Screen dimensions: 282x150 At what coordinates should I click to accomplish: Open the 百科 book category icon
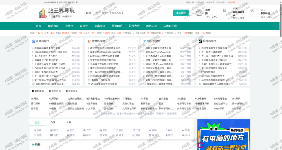point(183,135)
